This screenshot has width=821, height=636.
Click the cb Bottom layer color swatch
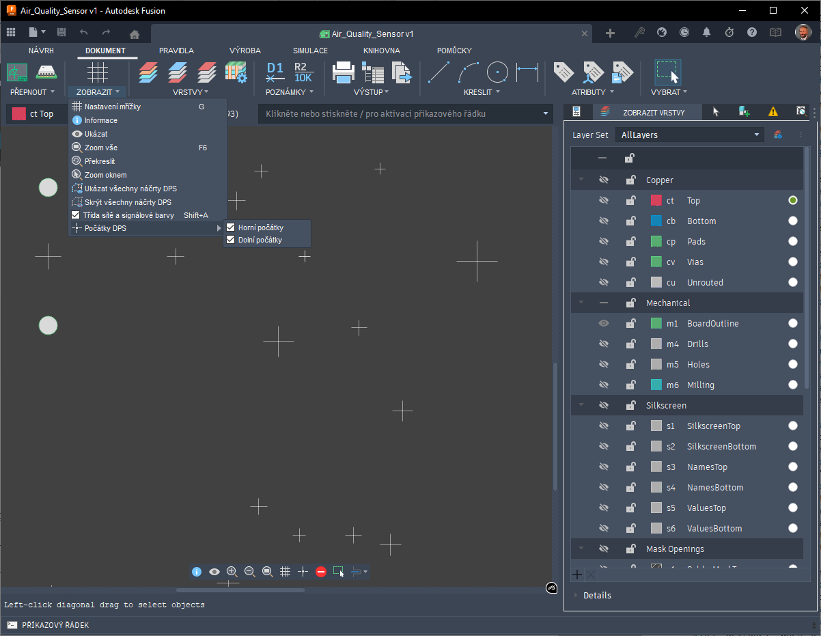click(656, 221)
